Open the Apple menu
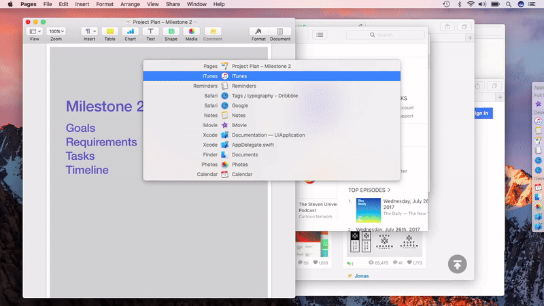This screenshot has width=544, height=306. click(10, 4)
